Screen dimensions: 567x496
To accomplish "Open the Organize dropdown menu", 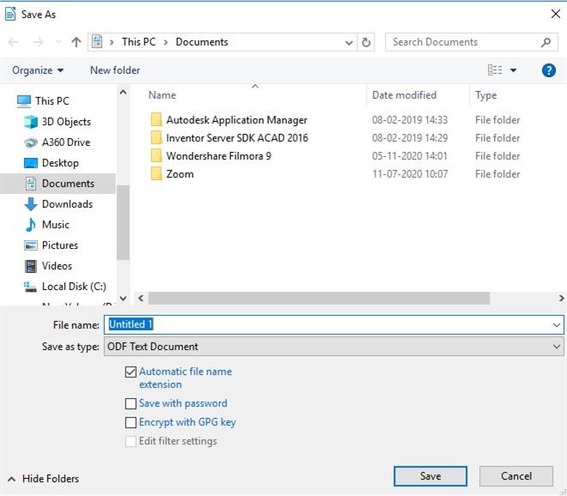I will pyautogui.click(x=38, y=70).
